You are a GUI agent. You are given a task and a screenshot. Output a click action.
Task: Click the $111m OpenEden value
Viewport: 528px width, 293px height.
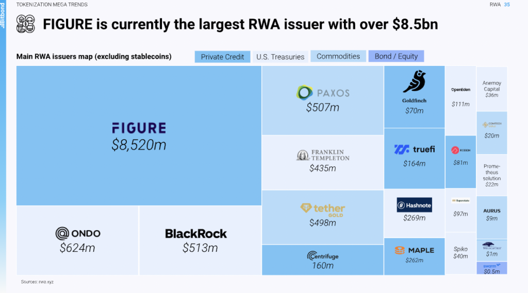click(460, 105)
